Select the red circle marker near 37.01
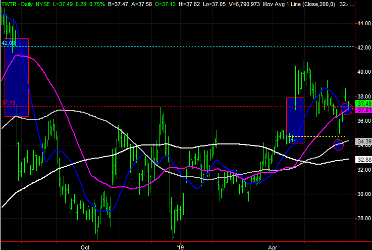Image resolution: width=372 pixels, height=250 pixels. click(x=347, y=108)
